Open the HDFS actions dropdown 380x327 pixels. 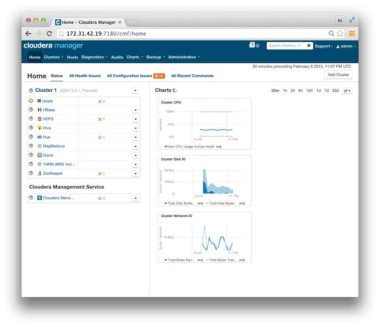point(135,119)
